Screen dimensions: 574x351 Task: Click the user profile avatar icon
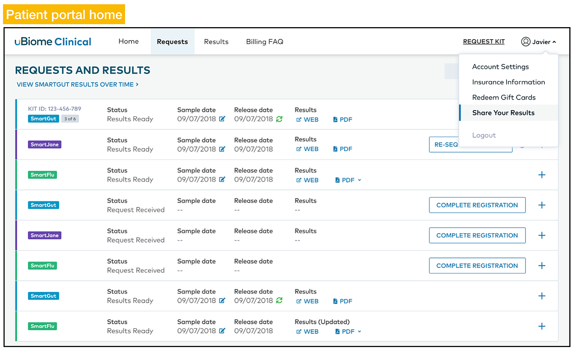pos(526,42)
